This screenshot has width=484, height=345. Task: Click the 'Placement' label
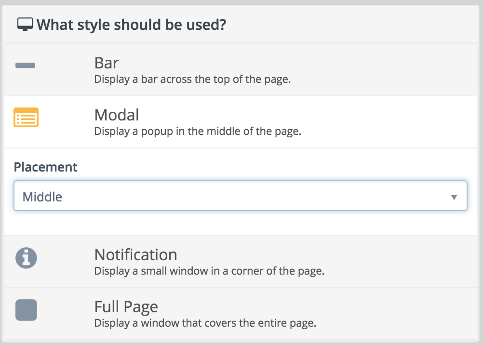(x=46, y=167)
